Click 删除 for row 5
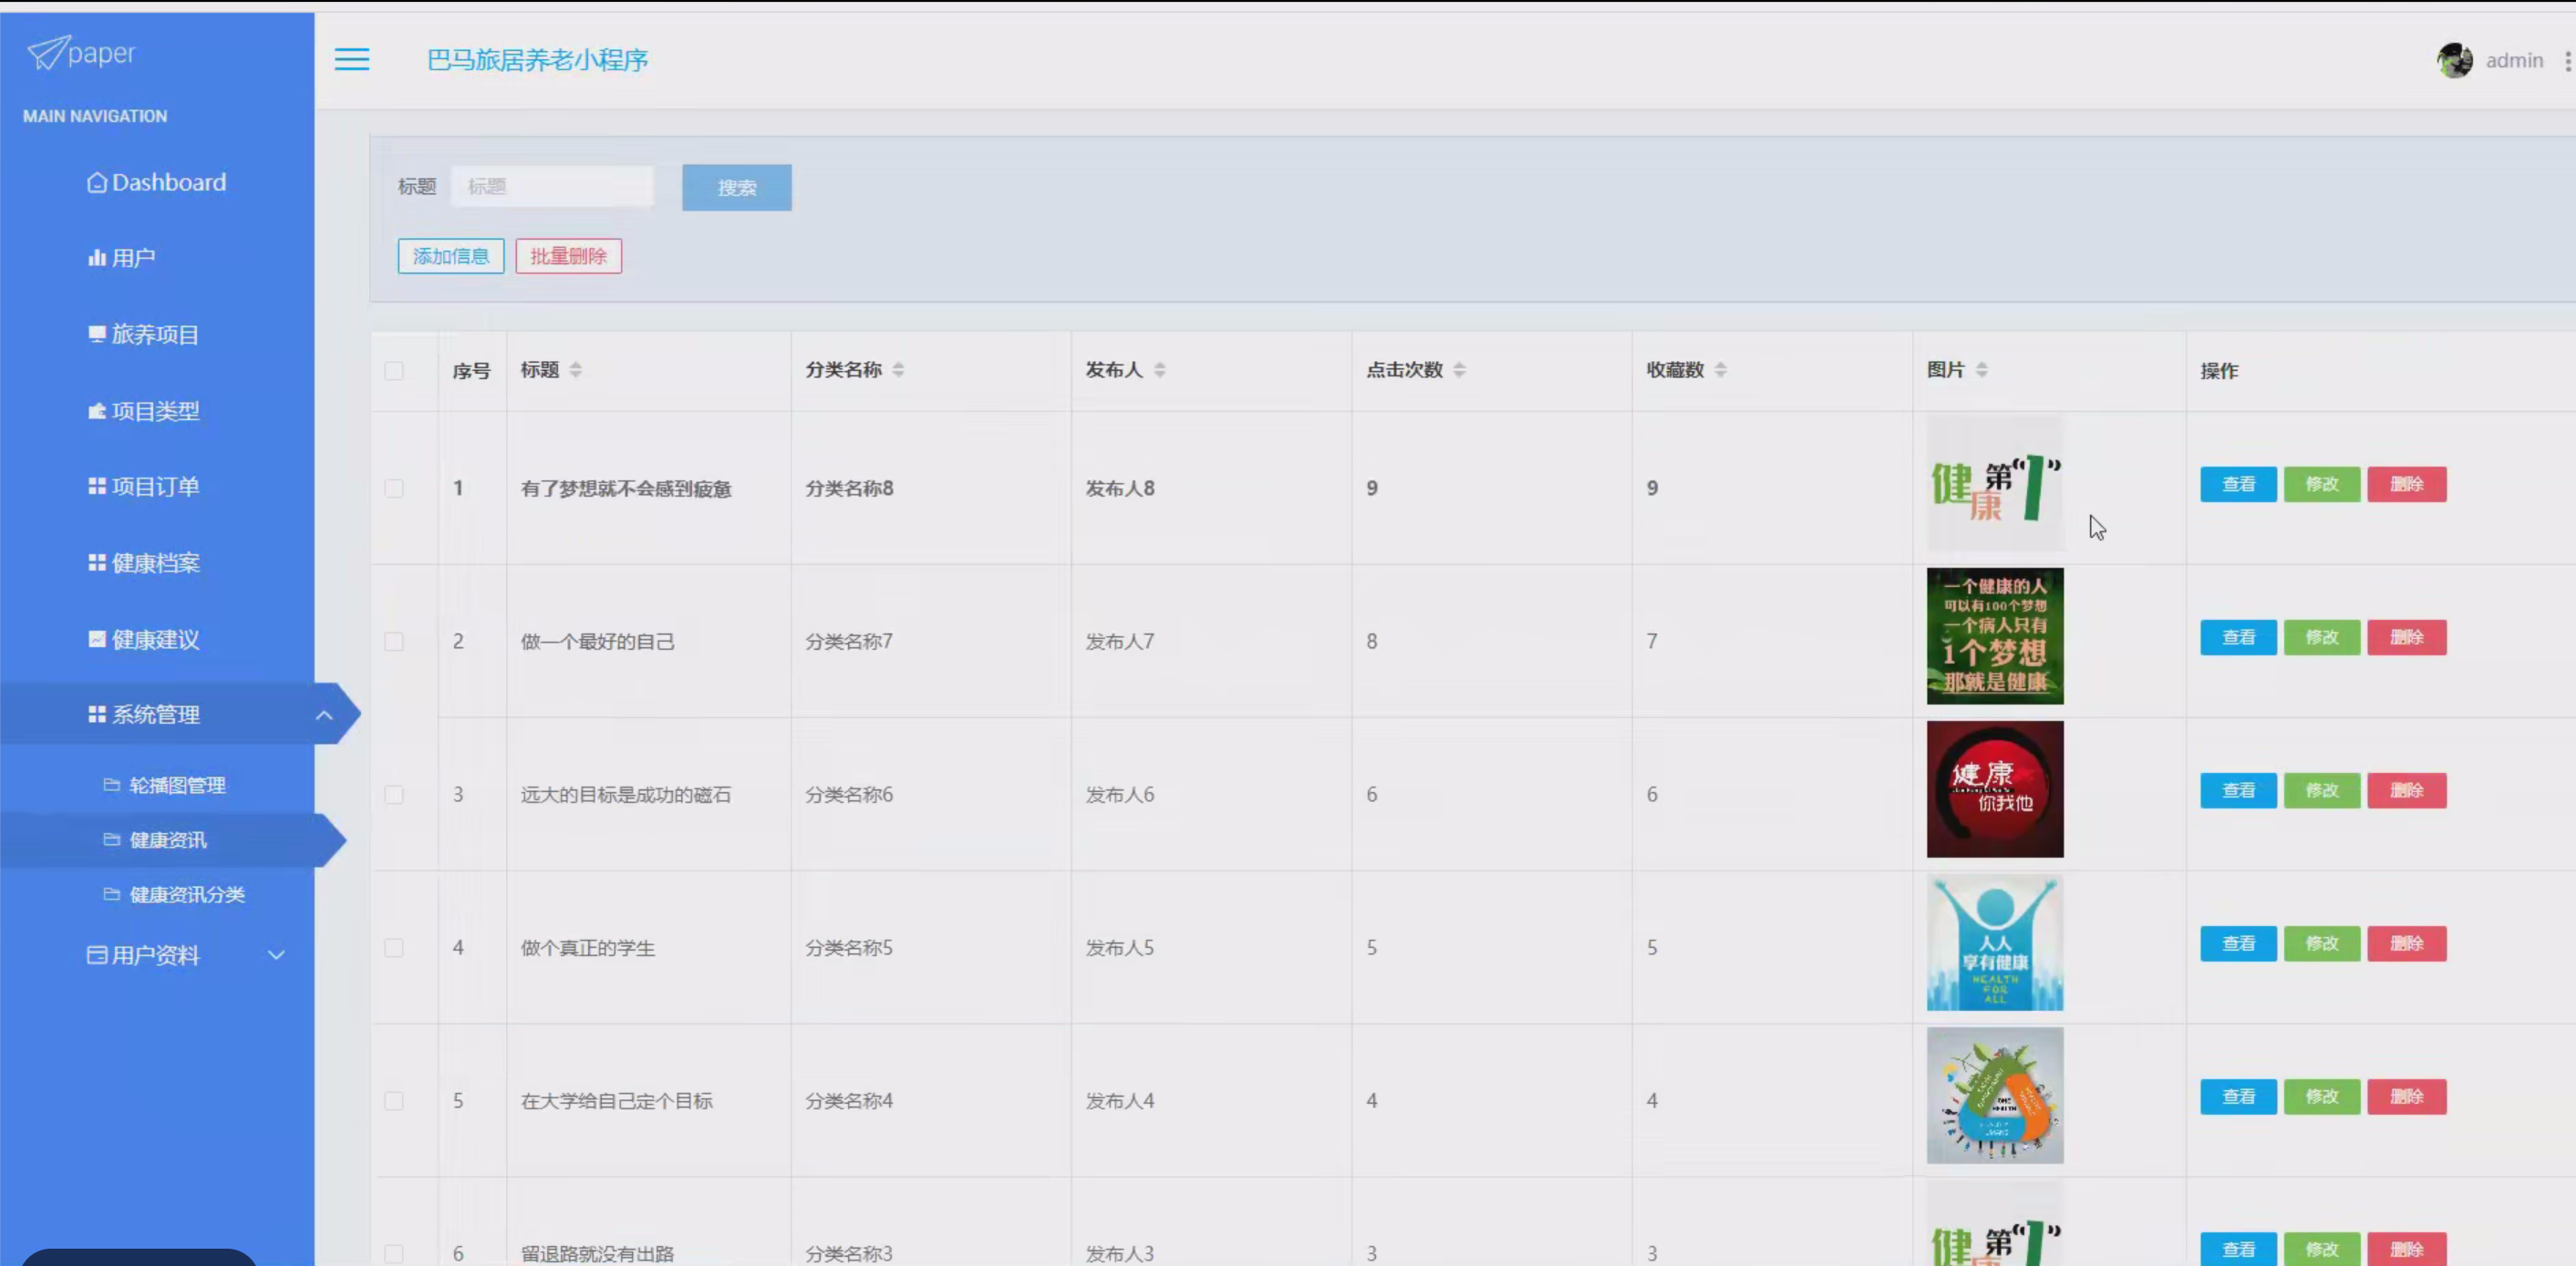Viewport: 2576px width, 1266px height. 2407,1096
